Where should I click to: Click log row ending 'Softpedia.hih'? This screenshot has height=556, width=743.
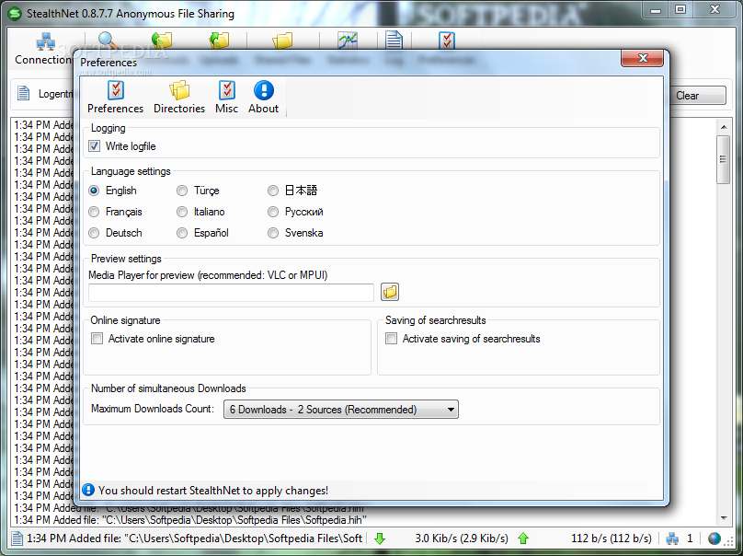point(190,520)
